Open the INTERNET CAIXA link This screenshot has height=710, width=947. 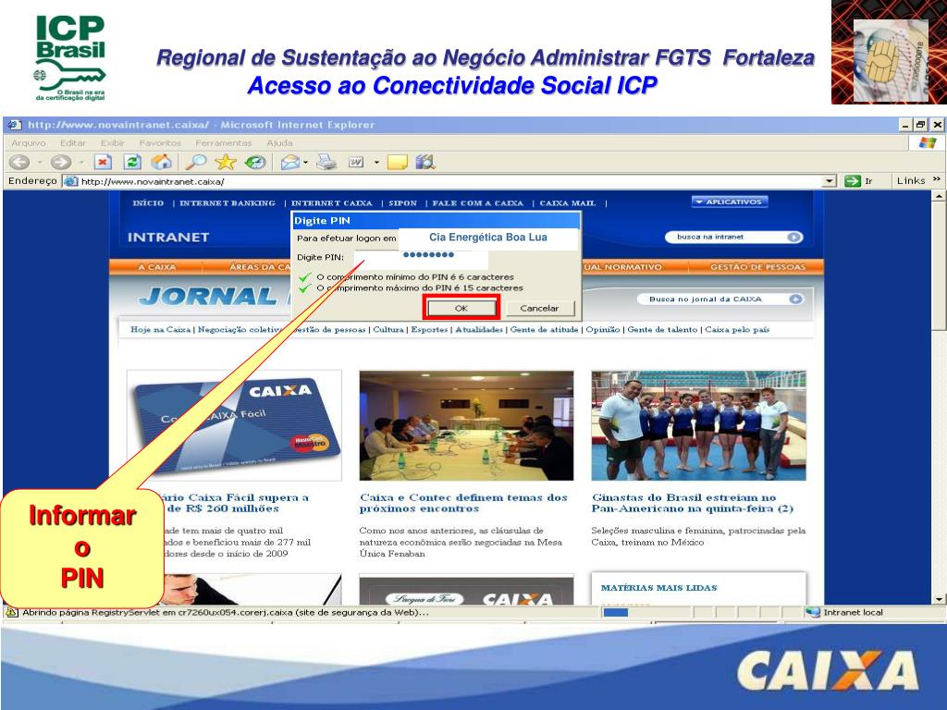coord(332,202)
